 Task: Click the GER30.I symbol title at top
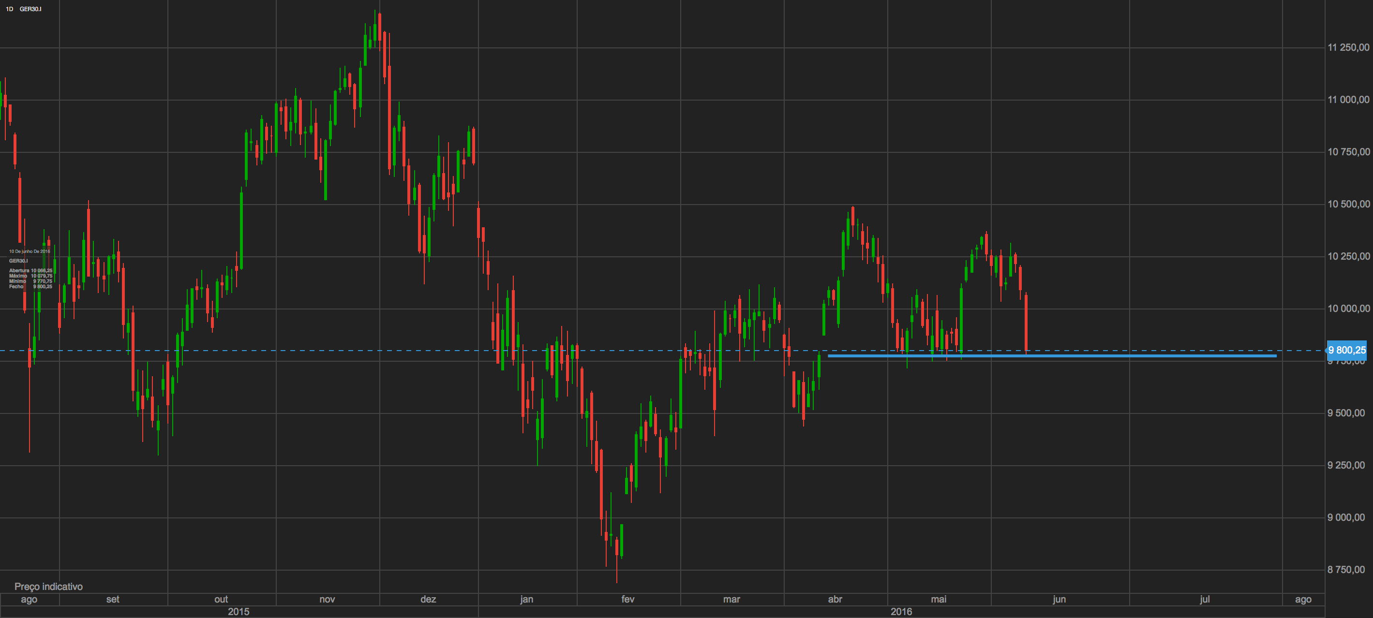tap(30, 9)
